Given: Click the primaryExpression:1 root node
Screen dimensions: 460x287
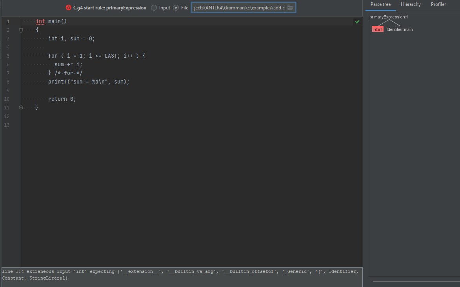Looking at the screenshot, I should tap(389, 17).
